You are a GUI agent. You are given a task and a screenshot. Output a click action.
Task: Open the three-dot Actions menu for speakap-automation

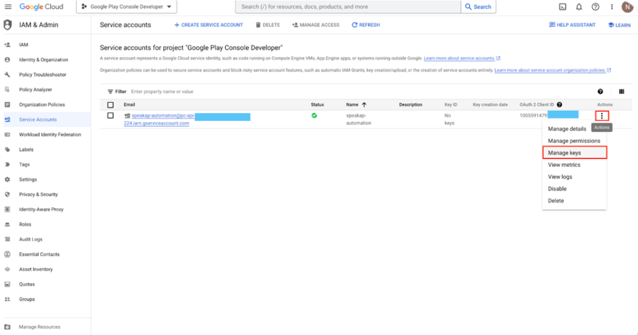(x=602, y=116)
